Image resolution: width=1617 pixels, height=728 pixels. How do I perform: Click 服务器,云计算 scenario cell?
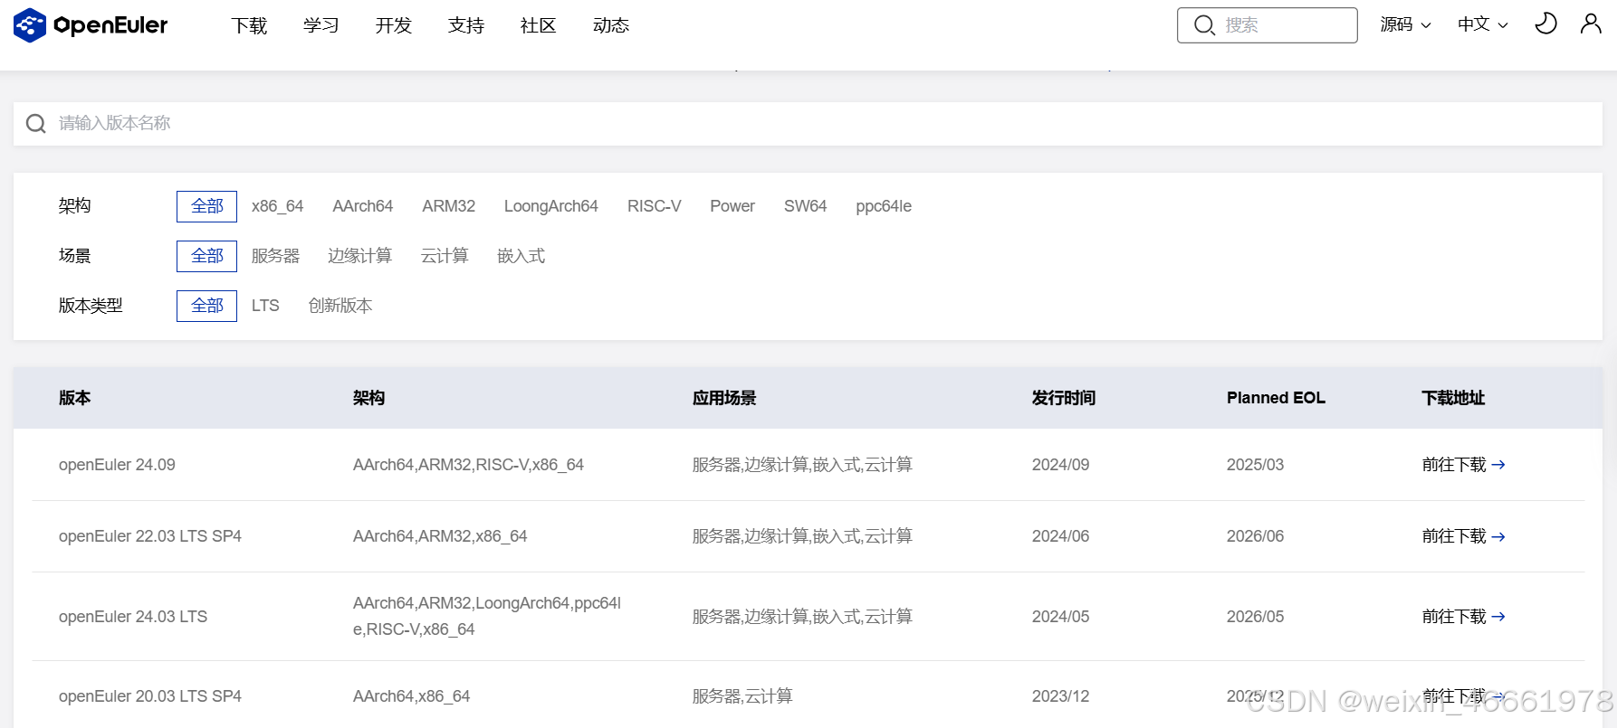coord(742,696)
